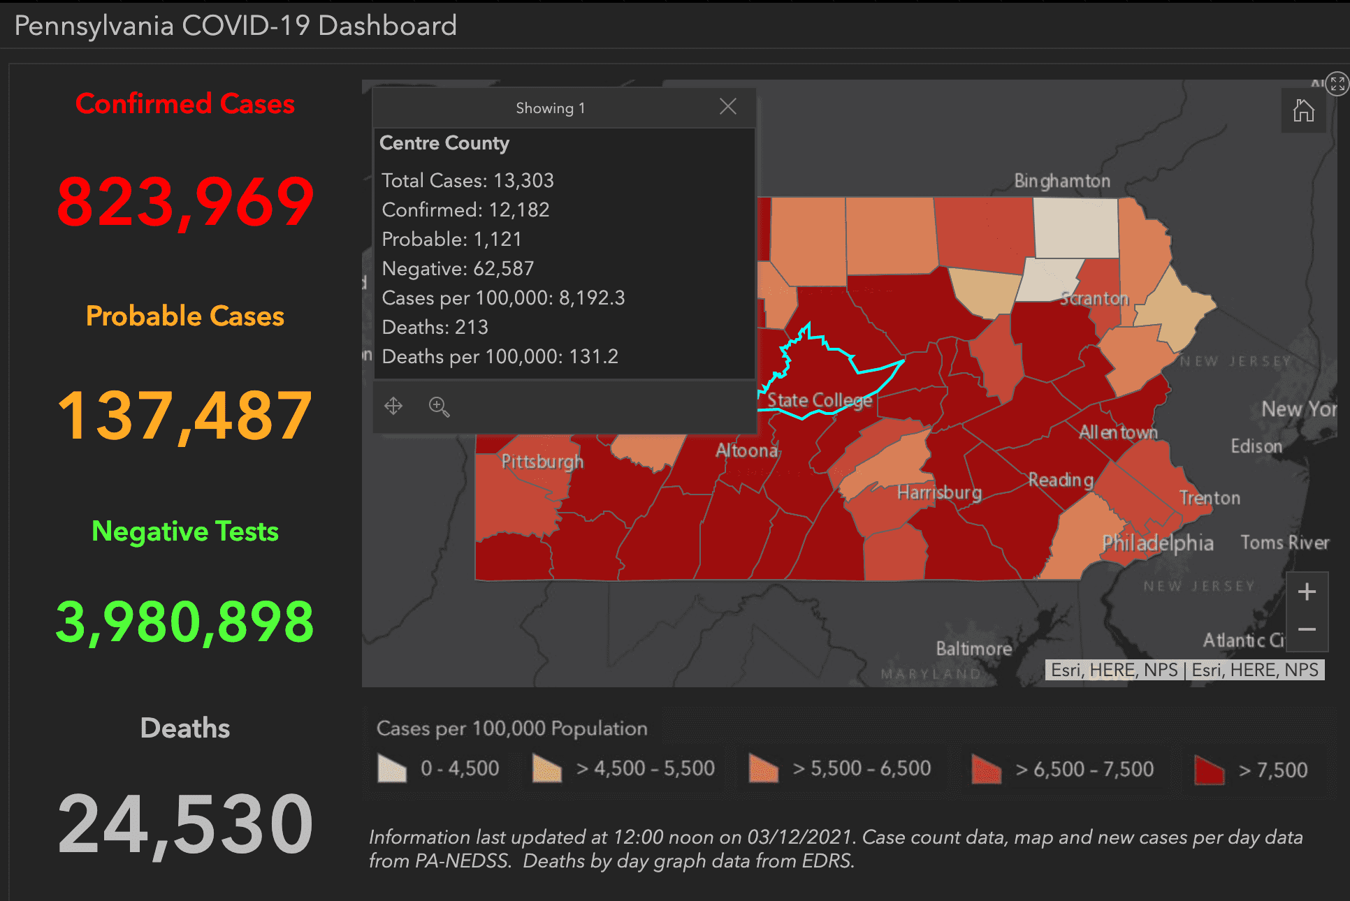Zoom in using the plus button on map

[1306, 592]
